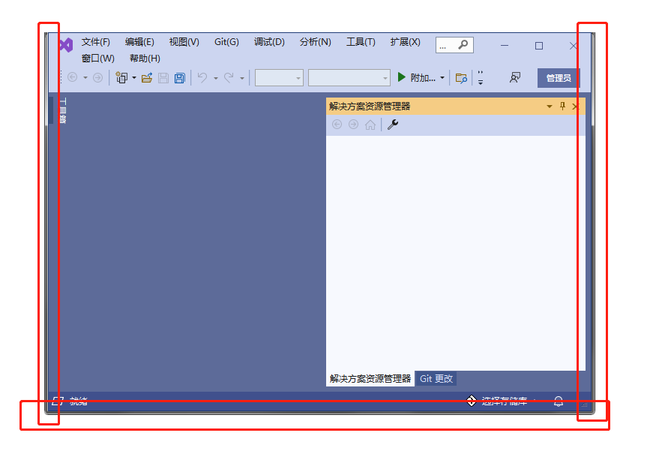Click the Save All icon in the toolbar
The width and height of the screenshot is (665, 460).
click(179, 77)
